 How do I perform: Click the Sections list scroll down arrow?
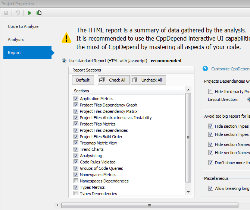188,192
